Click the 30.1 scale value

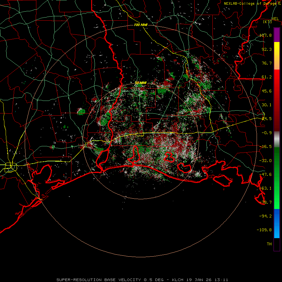click(267, 105)
